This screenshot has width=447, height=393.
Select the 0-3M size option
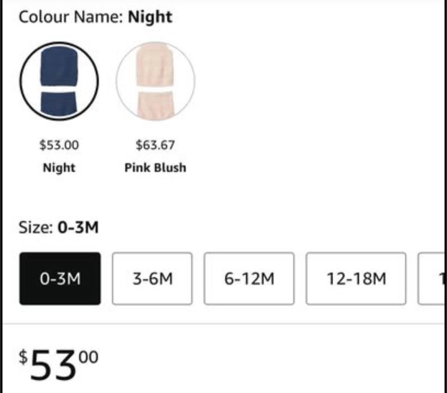(x=60, y=278)
